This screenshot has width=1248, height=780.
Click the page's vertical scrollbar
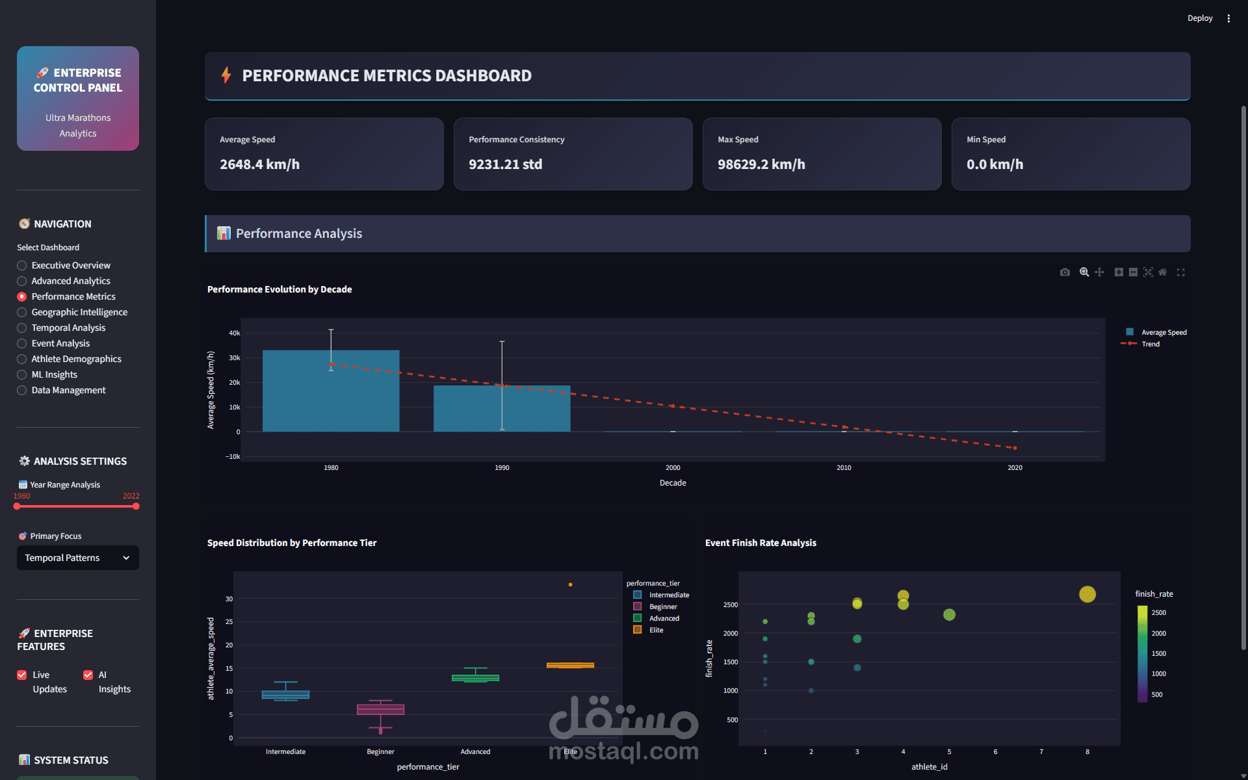coord(1243,377)
